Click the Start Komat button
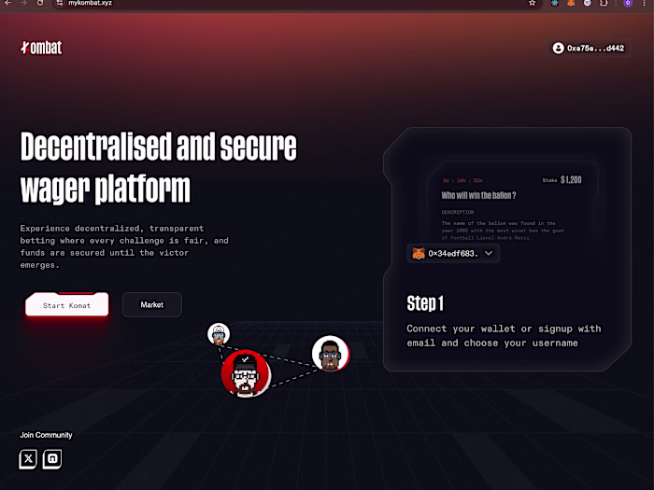654x490 pixels. click(x=66, y=305)
